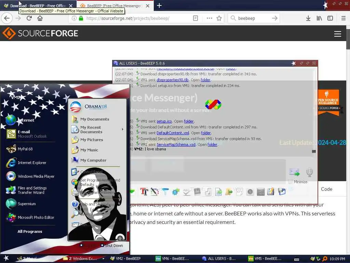Expand the Windows Explorer taskbar group arrow
Screen dimensions: 350x263
click(x=103, y=259)
